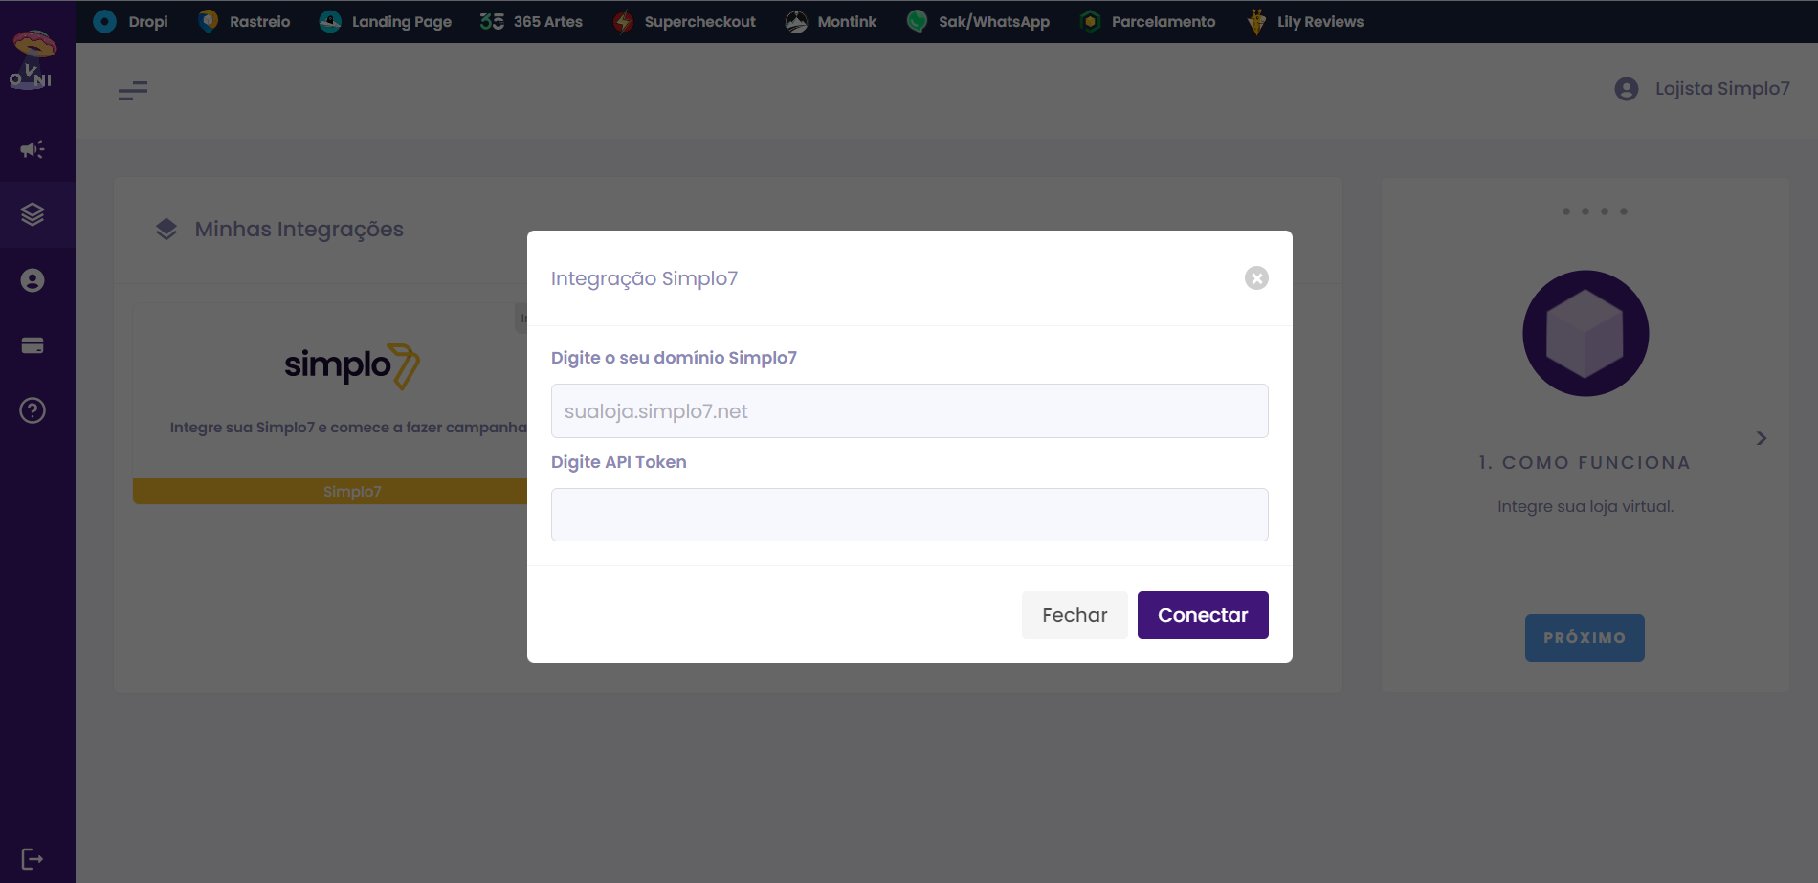Open the account profile sidebar icon
Image resolution: width=1818 pixels, height=883 pixels.
tap(33, 280)
